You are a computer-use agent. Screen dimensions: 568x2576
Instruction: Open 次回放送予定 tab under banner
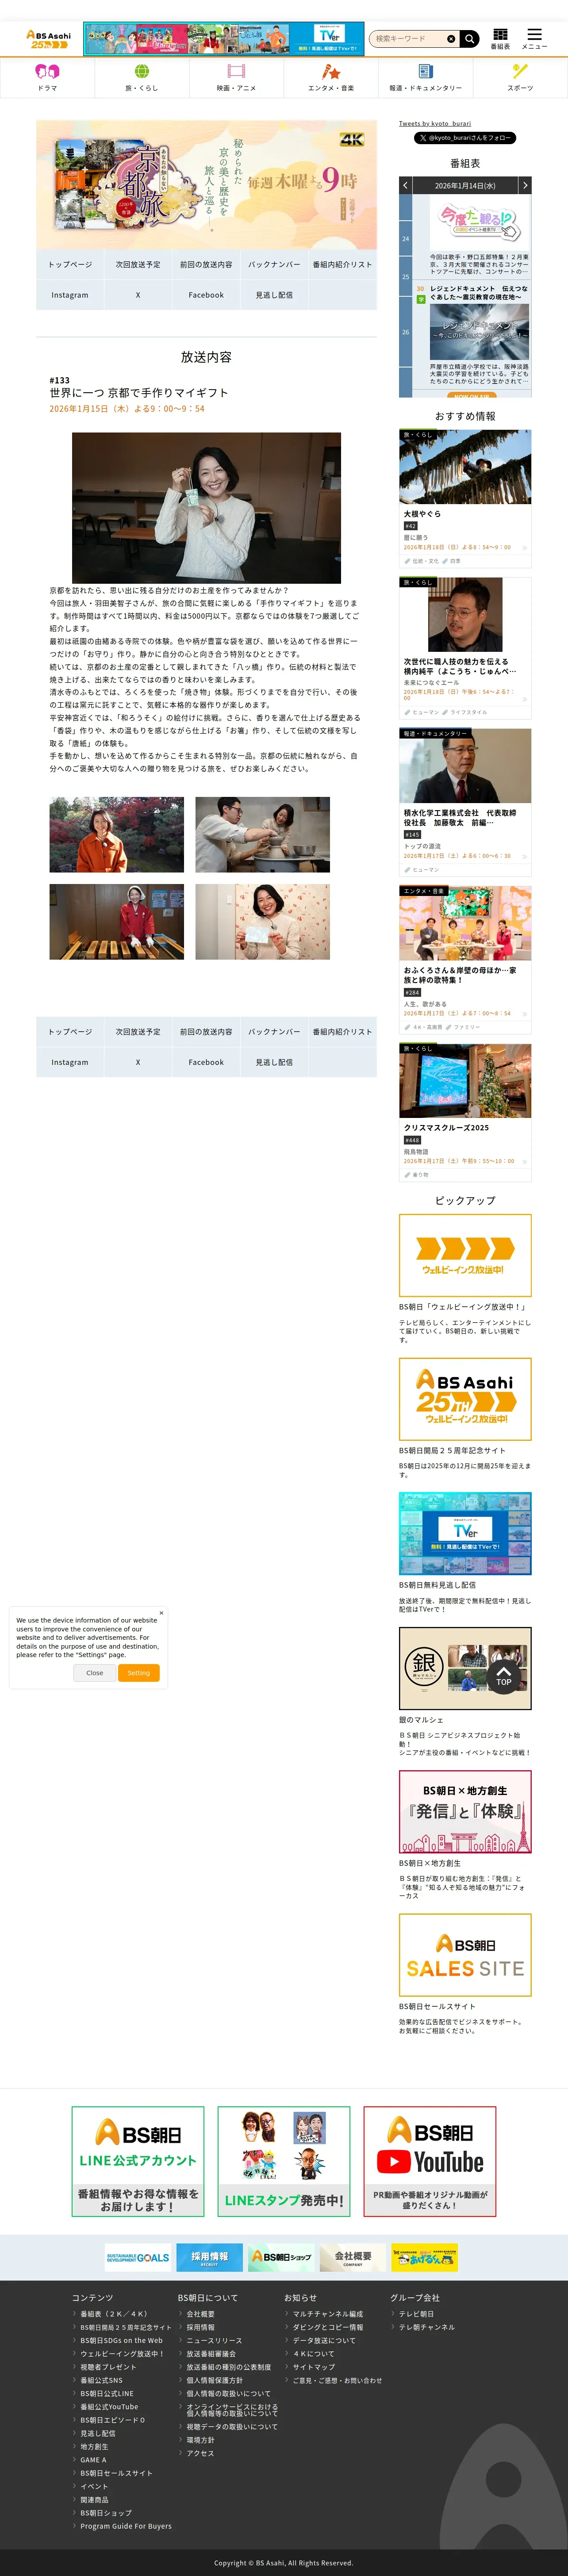[138, 265]
